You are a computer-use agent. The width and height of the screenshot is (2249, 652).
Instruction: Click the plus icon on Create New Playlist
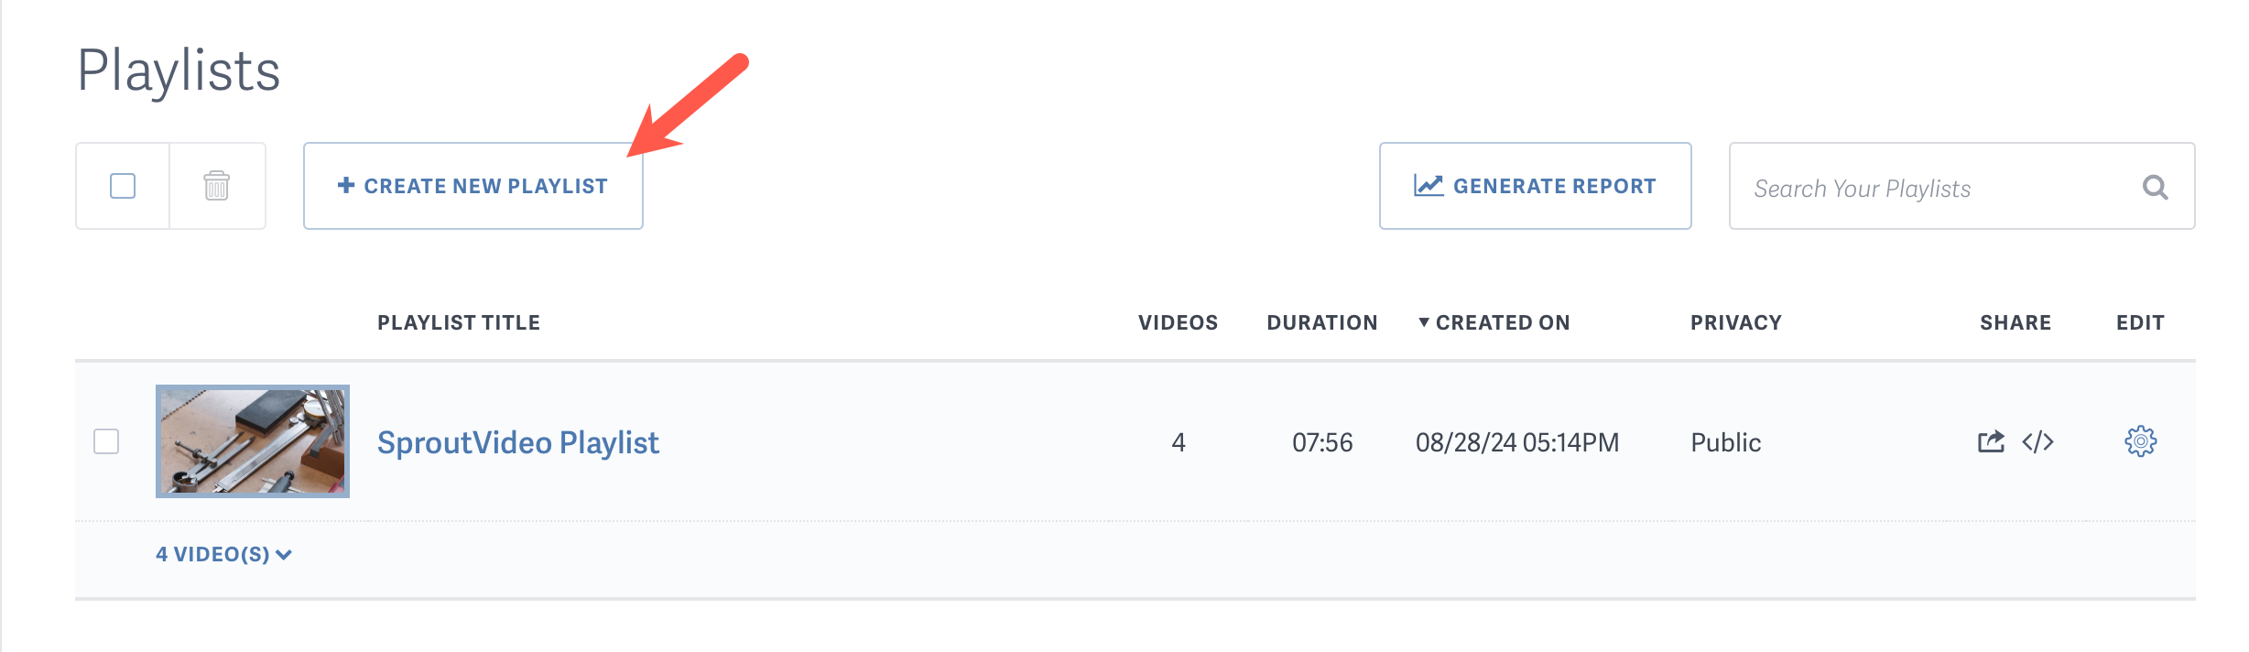(346, 185)
